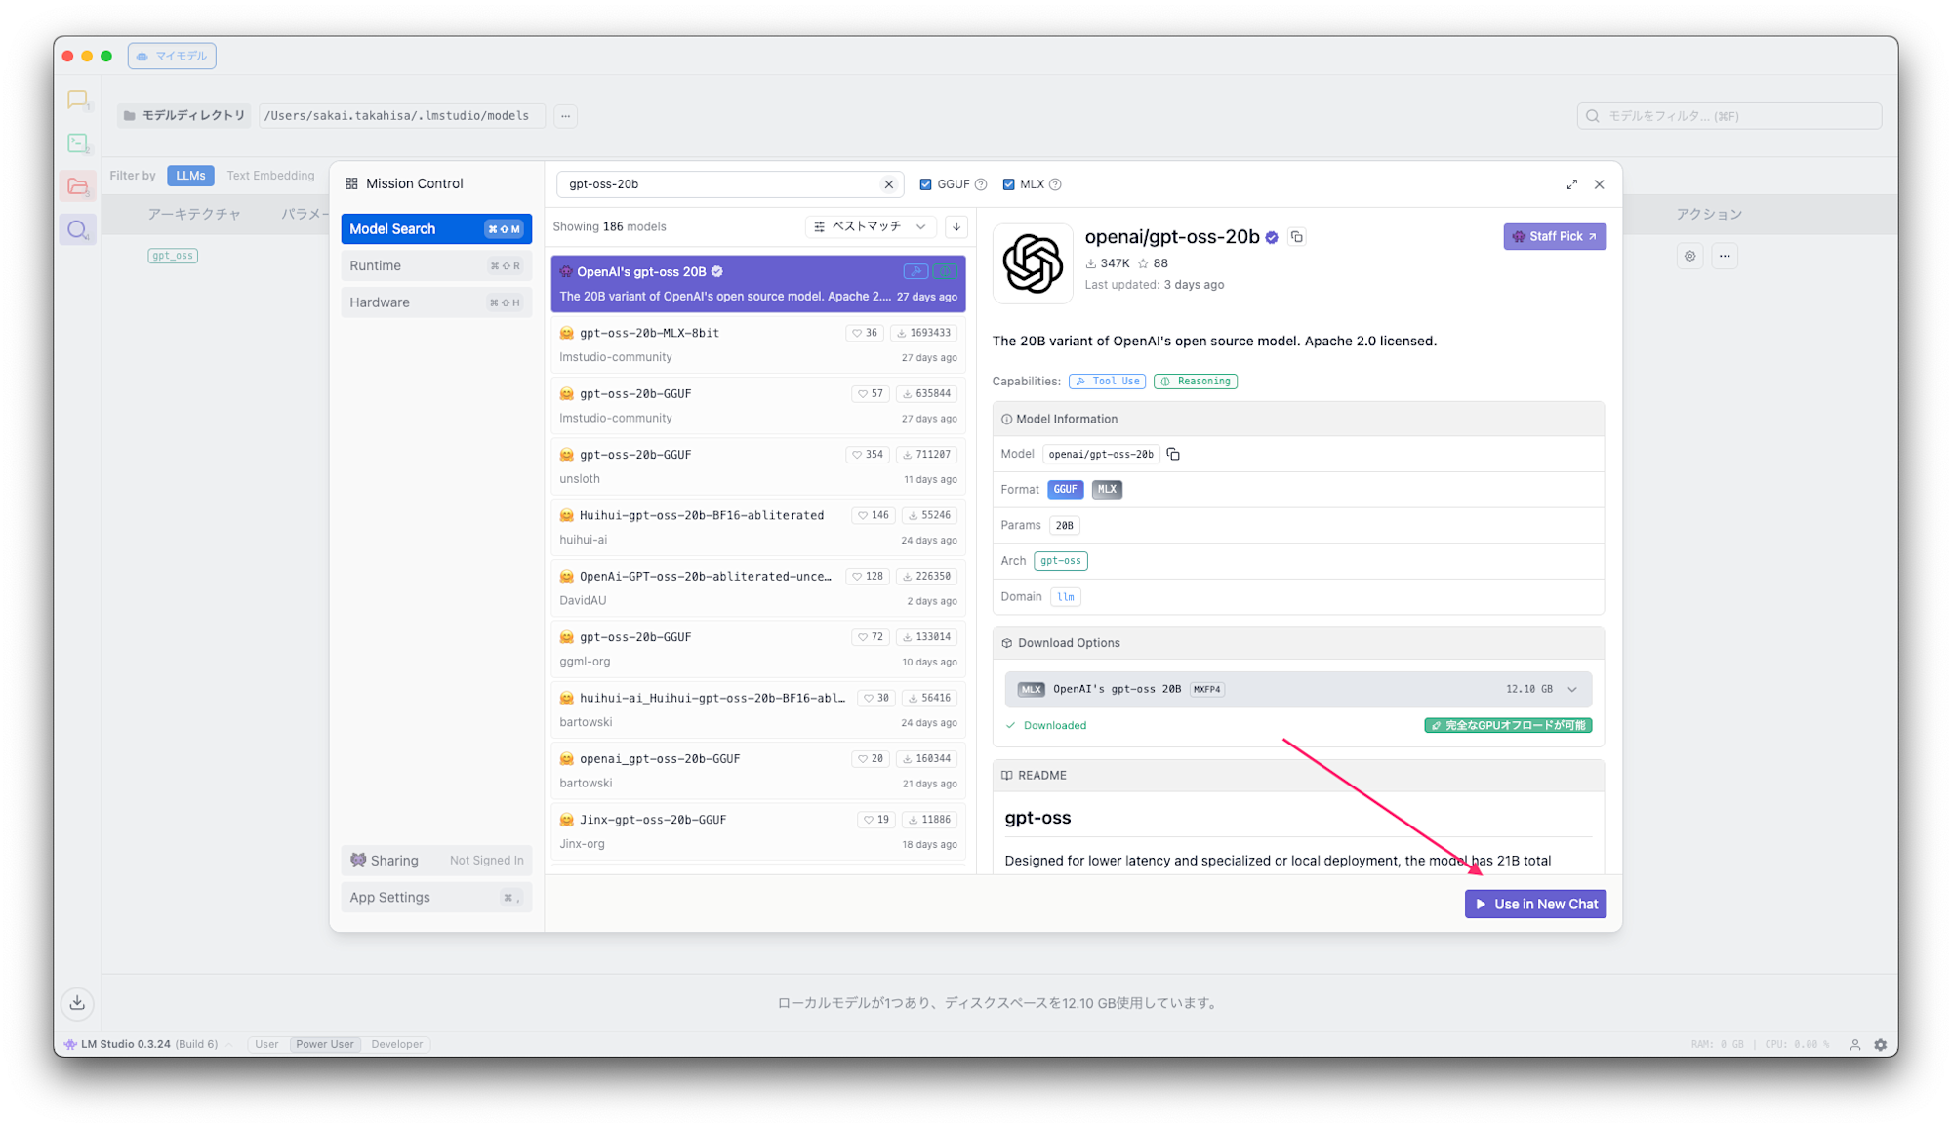Select Model Search in Mission Control
Screen dimensions: 1952x1128
(x=436, y=229)
